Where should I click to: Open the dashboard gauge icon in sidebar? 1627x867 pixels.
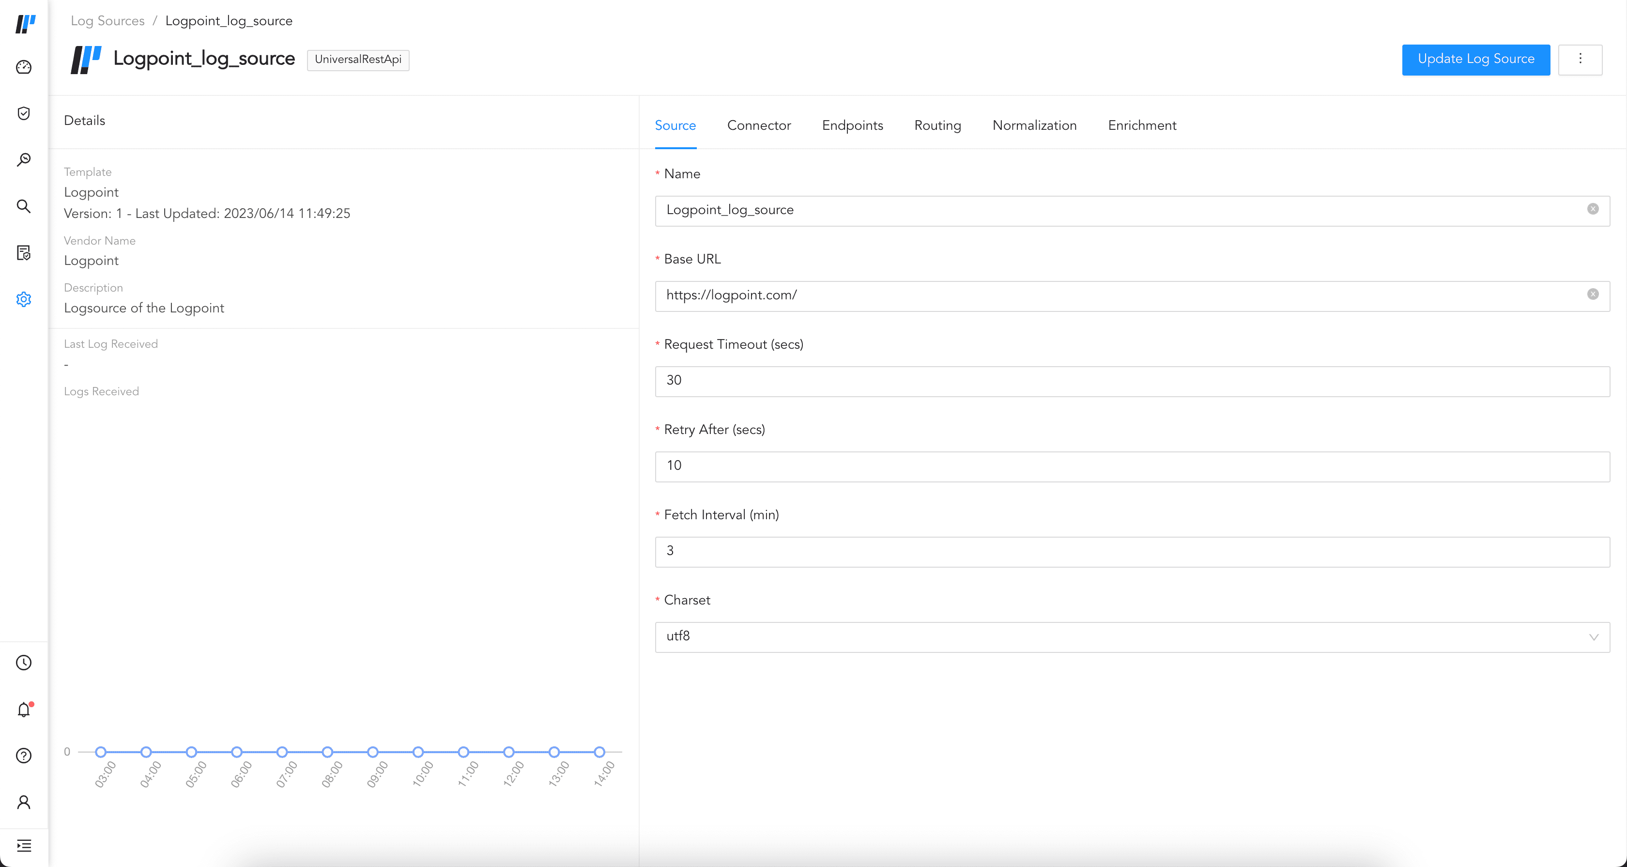[23, 67]
